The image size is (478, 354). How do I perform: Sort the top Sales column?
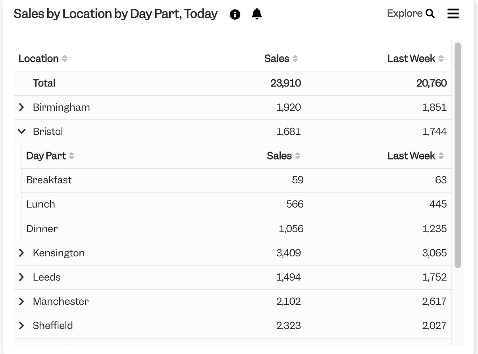pyautogui.click(x=295, y=59)
